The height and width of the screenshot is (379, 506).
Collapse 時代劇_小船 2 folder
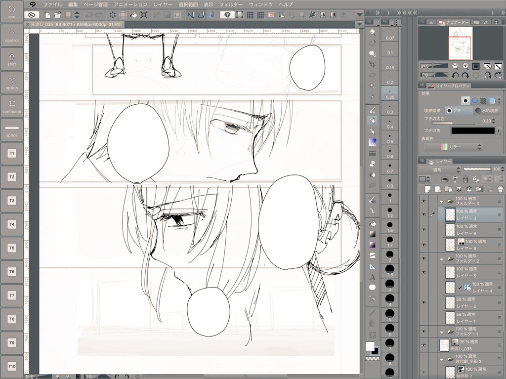coord(442,359)
